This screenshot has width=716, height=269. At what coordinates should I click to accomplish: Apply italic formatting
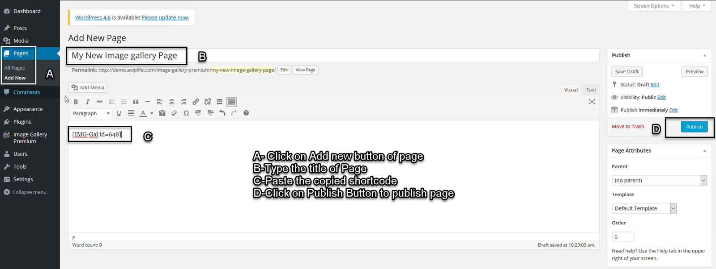88,102
